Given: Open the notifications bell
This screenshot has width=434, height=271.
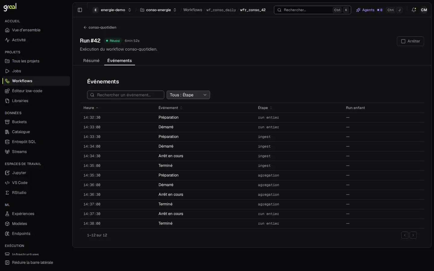Looking at the screenshot, I should [x=414, y=10].
